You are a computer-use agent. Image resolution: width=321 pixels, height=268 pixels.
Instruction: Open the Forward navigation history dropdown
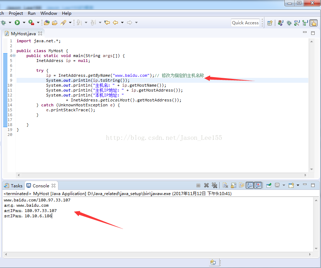coord(136,23)
